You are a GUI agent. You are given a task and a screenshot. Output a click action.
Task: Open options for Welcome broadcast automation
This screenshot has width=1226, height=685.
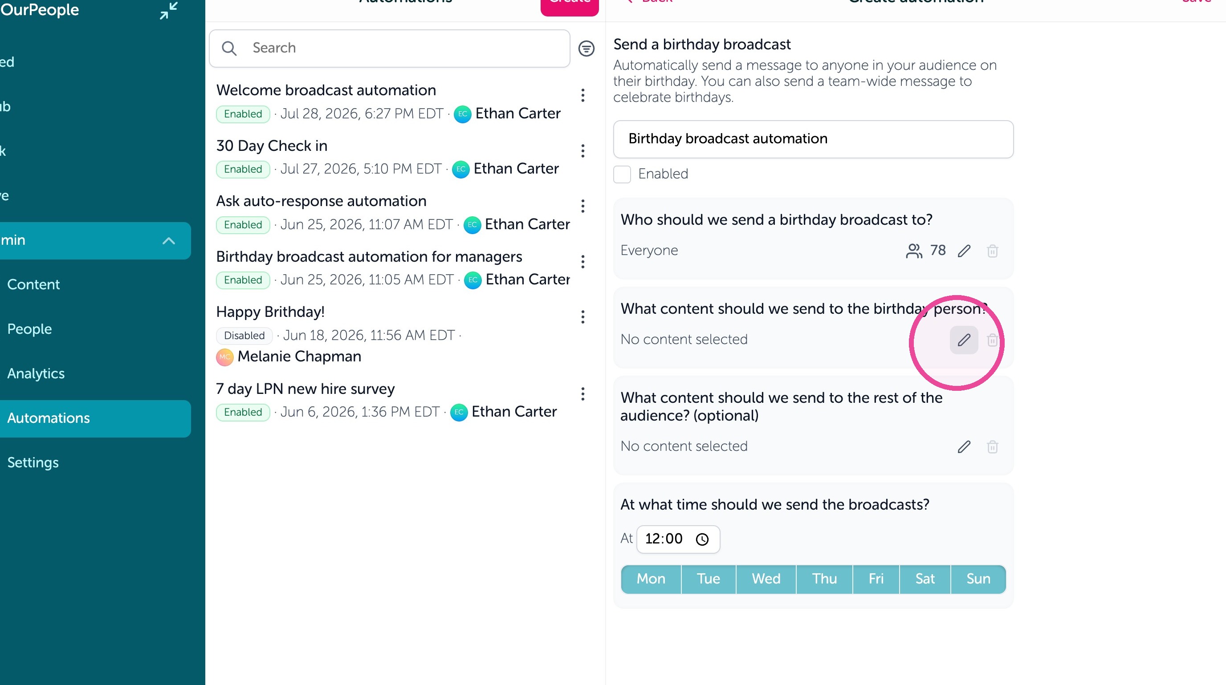pyautogui.click(x=582, y=96)
